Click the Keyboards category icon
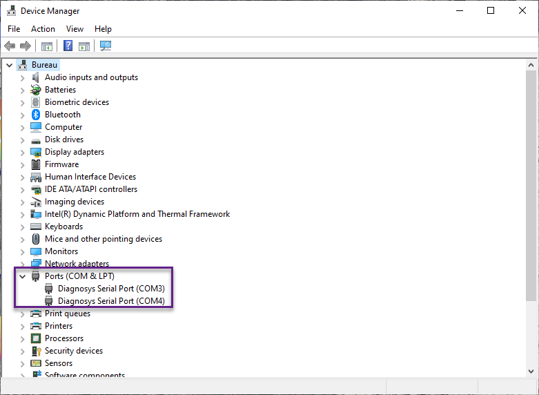The height and width of the screenshot is (395, 539). 36,227
